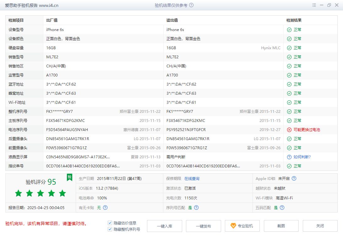Screen dimensions: 343x237
Task: Maximize the report window
Action: 329,5
